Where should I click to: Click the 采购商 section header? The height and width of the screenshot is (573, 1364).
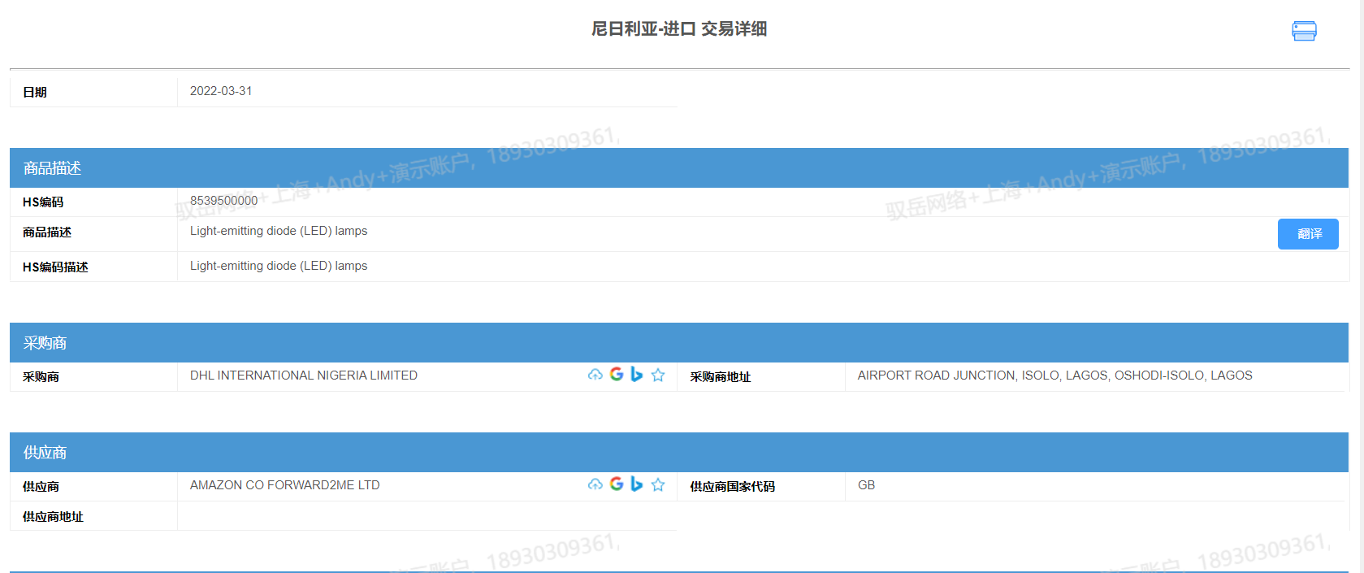pos(679,343)
